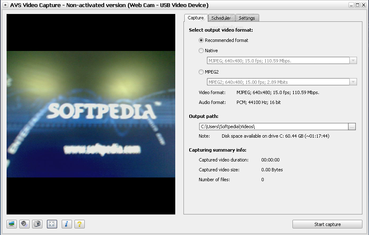Image resolution: width=369 pixels, height=235 pixels.
Task: Click the output path text field
Action: click(274, 127)
